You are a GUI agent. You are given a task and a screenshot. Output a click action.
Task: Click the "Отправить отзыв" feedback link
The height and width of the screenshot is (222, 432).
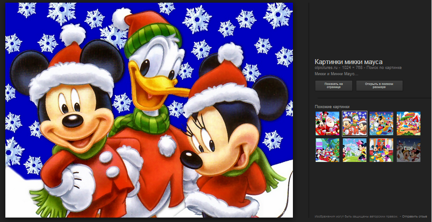click(415, 217)
